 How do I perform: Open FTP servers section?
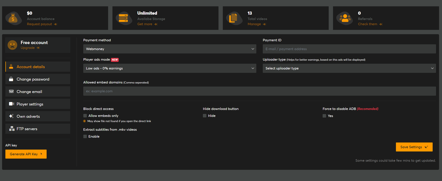click(x=38, y=129)
